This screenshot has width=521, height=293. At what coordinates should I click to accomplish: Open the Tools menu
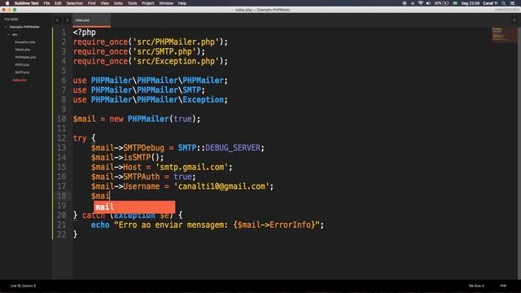(x=132, y=3)
